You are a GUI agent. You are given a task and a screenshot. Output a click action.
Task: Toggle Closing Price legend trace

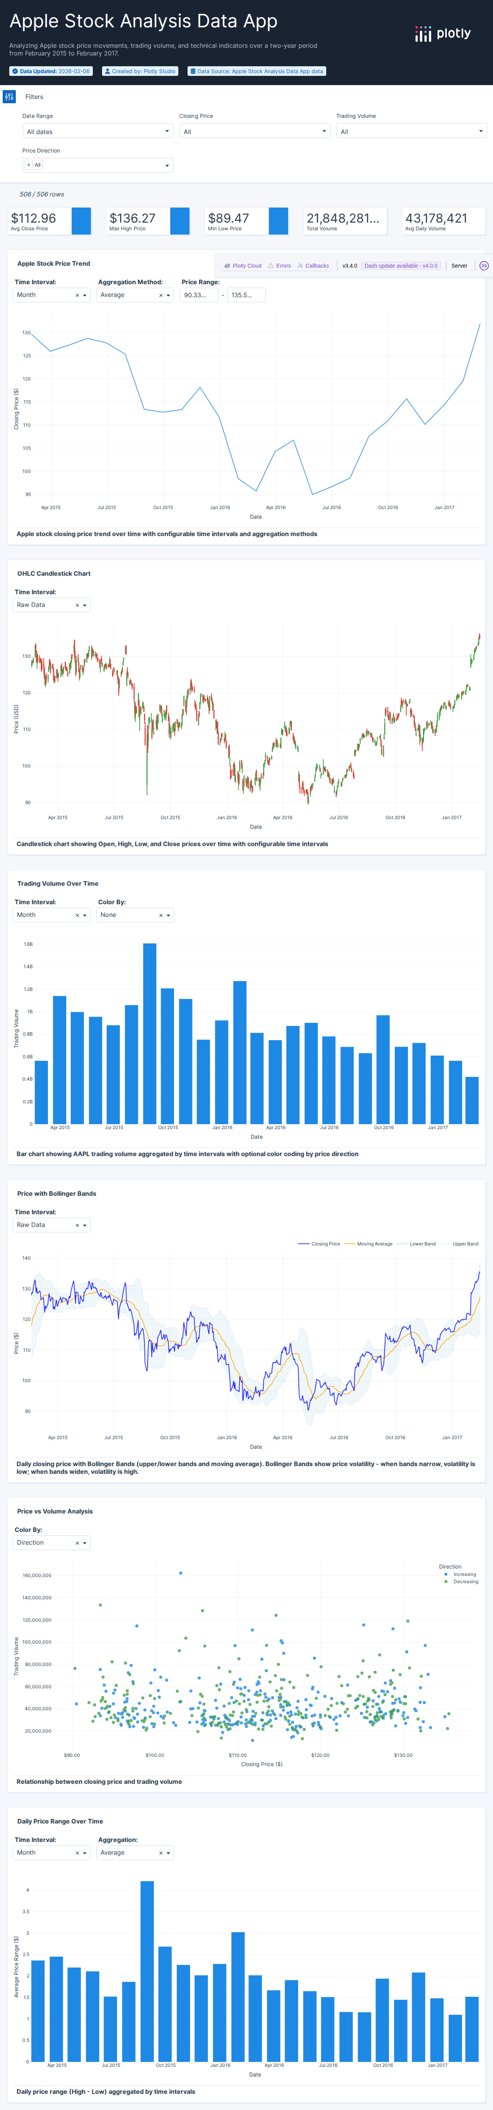(319, 1244)
